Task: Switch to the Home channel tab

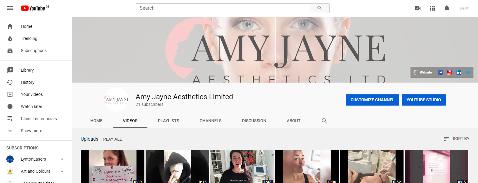Action: click(96, 121)
